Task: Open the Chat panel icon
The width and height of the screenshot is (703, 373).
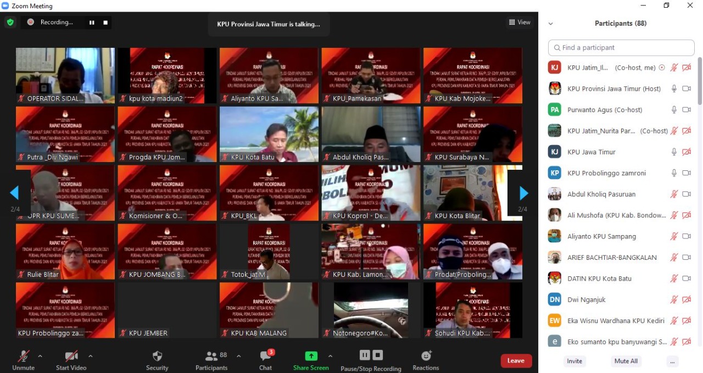Action: click(265, 356)
